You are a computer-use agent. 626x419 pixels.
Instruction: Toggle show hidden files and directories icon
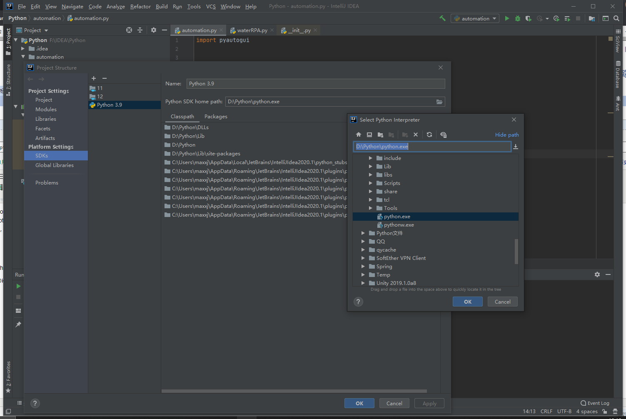(443, 135)
